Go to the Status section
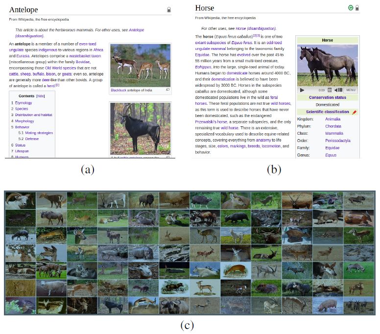380x334 pixels. tap(20, 145)
